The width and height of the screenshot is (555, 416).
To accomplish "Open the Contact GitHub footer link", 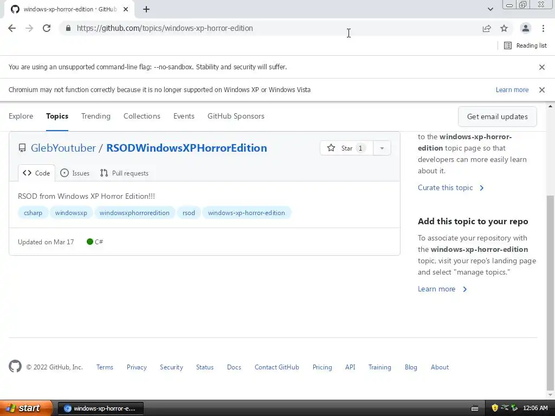I will [x=277, y=367].
